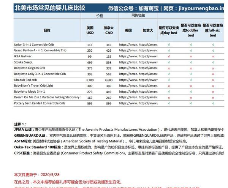
Task: Open the Canada link for Pottery barn Kendall crib
Action: (148, 103)
